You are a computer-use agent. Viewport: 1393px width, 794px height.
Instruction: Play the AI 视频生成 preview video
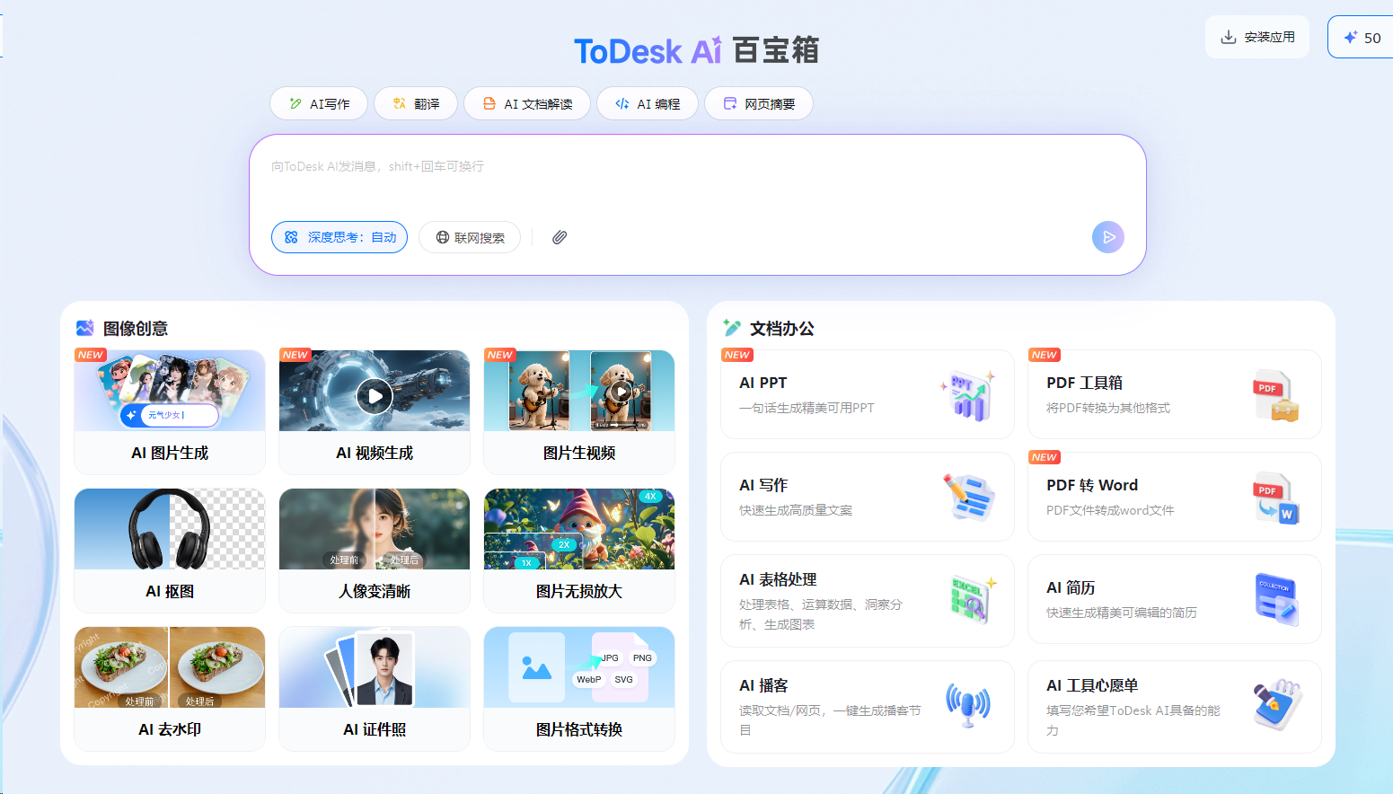click(x=375, y=395)
